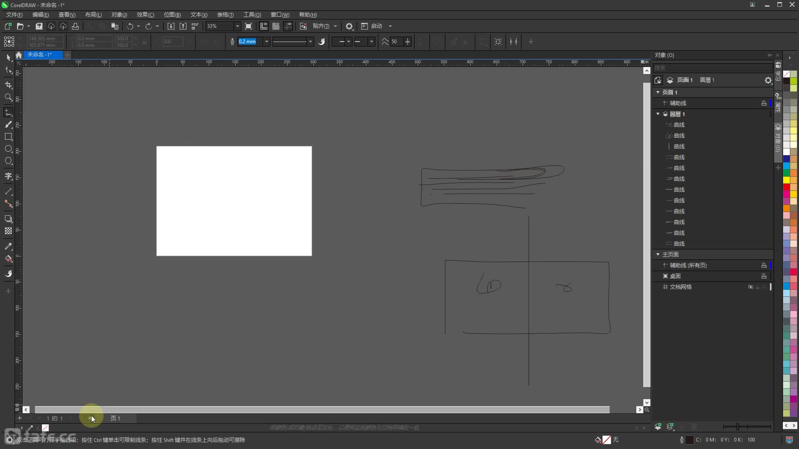Open the 编辑(E) menu
Image resolution: width=799 pixels, height=449 pixels.
41,15
